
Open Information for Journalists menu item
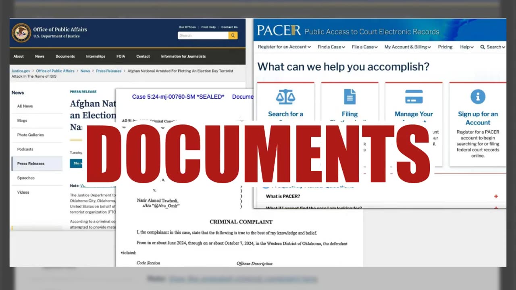click(x=183, y=56)
